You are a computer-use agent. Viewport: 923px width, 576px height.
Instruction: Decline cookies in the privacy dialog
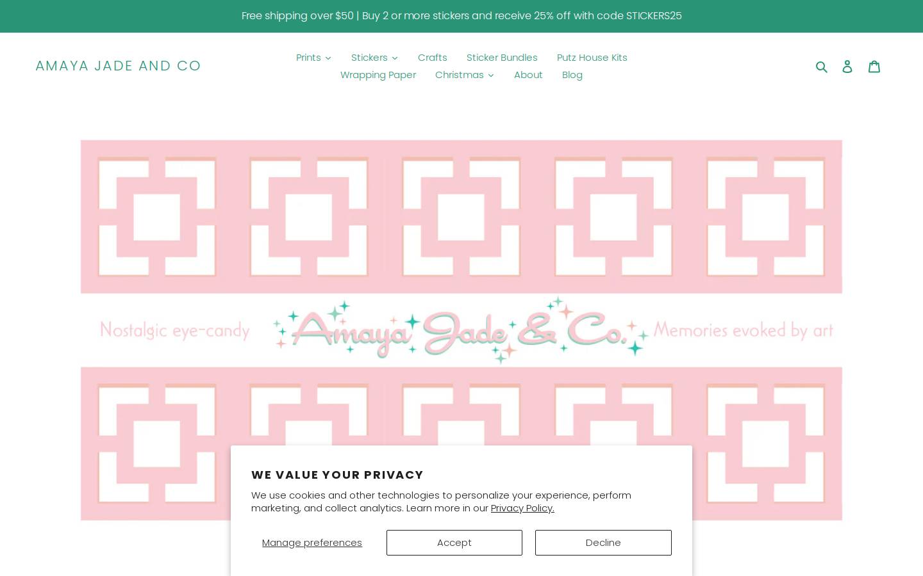603,543
